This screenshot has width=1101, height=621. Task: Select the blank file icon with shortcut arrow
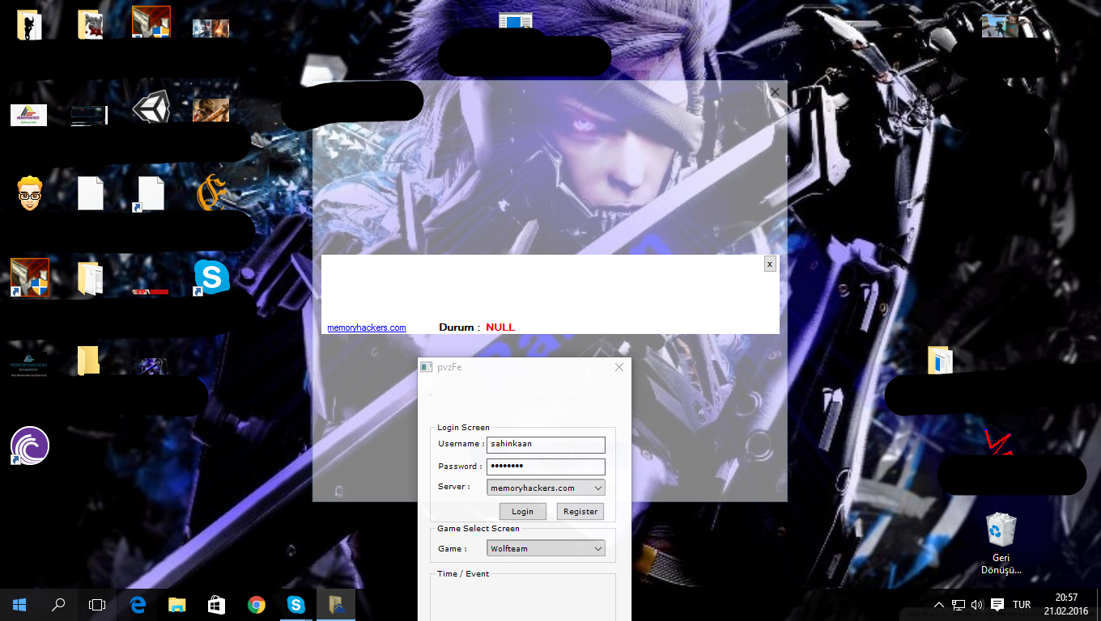(151, 194)
